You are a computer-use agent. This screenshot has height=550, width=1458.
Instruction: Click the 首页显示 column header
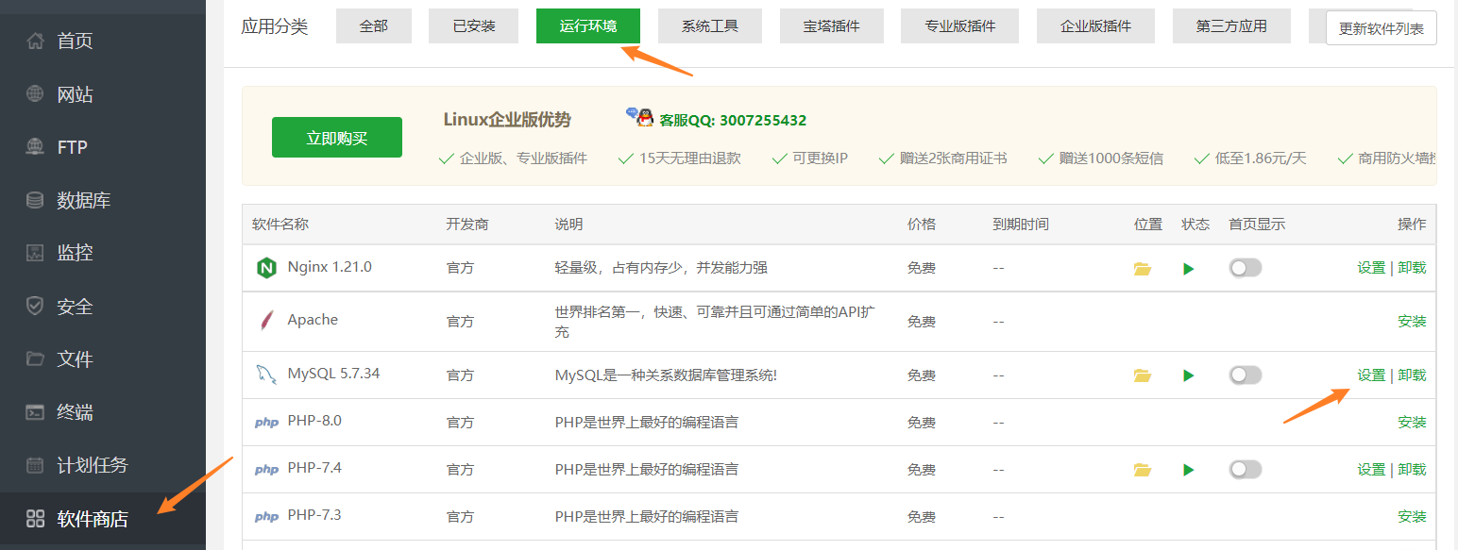point(1257,224)
